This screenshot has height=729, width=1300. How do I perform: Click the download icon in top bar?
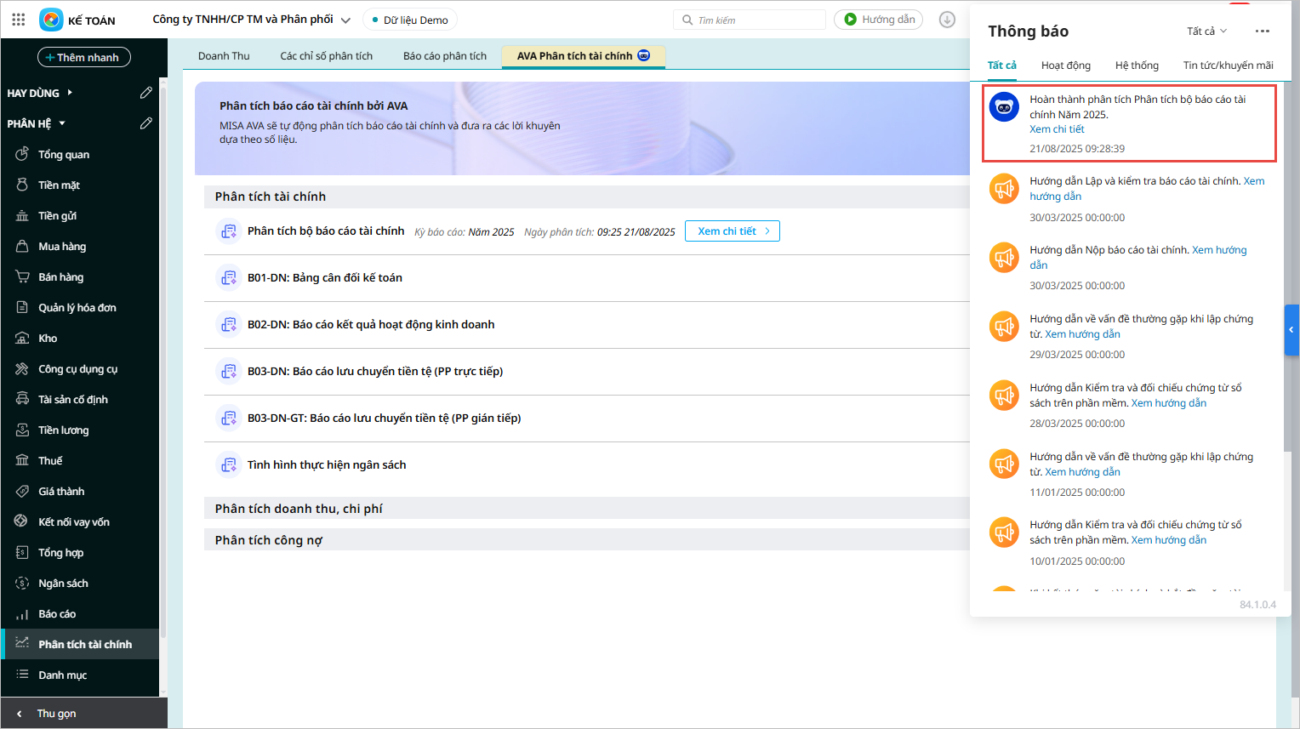[947, 20]
